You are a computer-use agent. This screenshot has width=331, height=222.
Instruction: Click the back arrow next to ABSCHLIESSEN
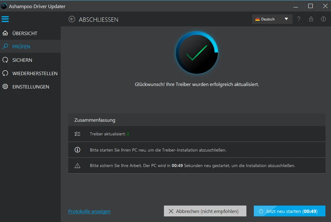coord(72,19)
